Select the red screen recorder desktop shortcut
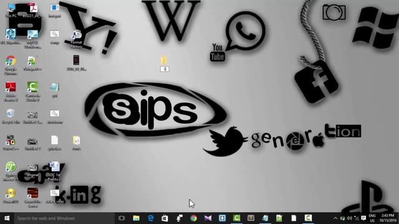Image resolution: width=399 pixels, height=224 pixels. point(32,198)
